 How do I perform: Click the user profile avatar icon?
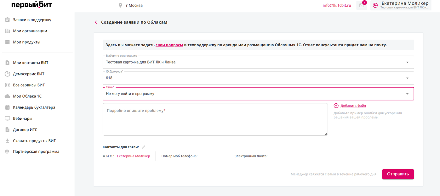point(375,5)
